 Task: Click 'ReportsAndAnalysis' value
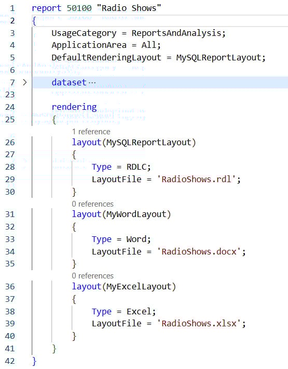176,33
